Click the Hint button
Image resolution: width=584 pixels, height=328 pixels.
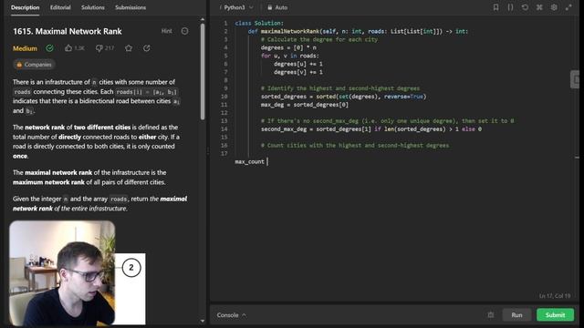point(166,31)
